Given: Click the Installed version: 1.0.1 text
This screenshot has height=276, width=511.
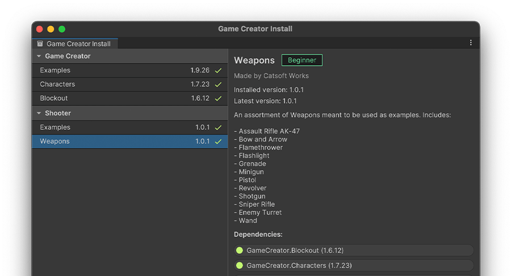Looking at the screenshot, I should (269, 90).
